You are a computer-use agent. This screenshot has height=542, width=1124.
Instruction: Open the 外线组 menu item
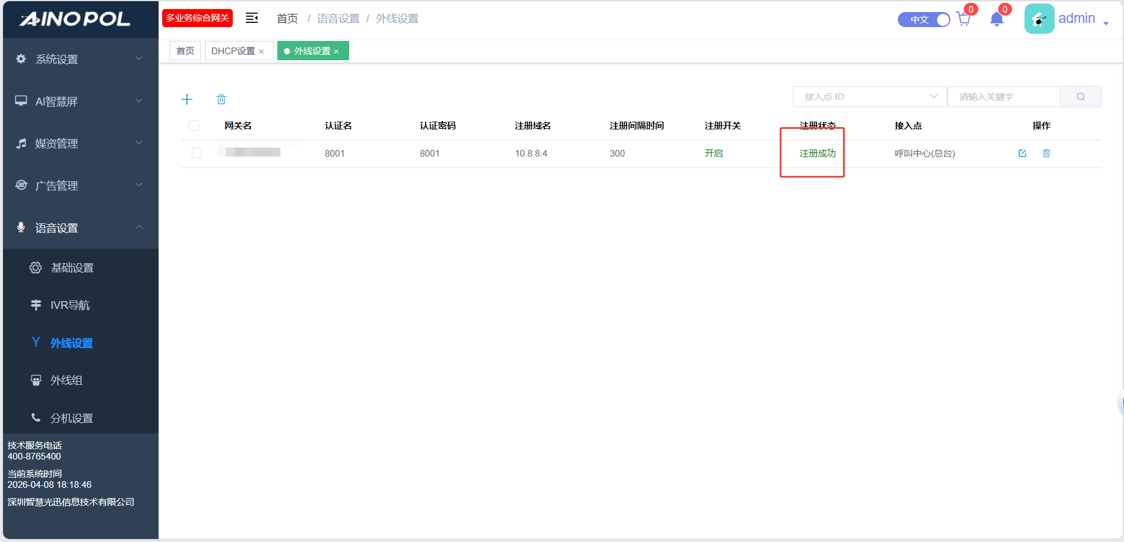(66, 381)
